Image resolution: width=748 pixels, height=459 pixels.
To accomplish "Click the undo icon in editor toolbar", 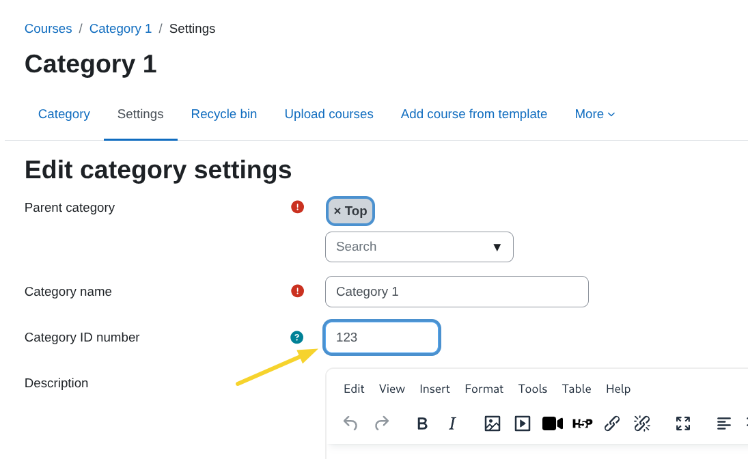I will pyautogui.click(x=350, y=423).
